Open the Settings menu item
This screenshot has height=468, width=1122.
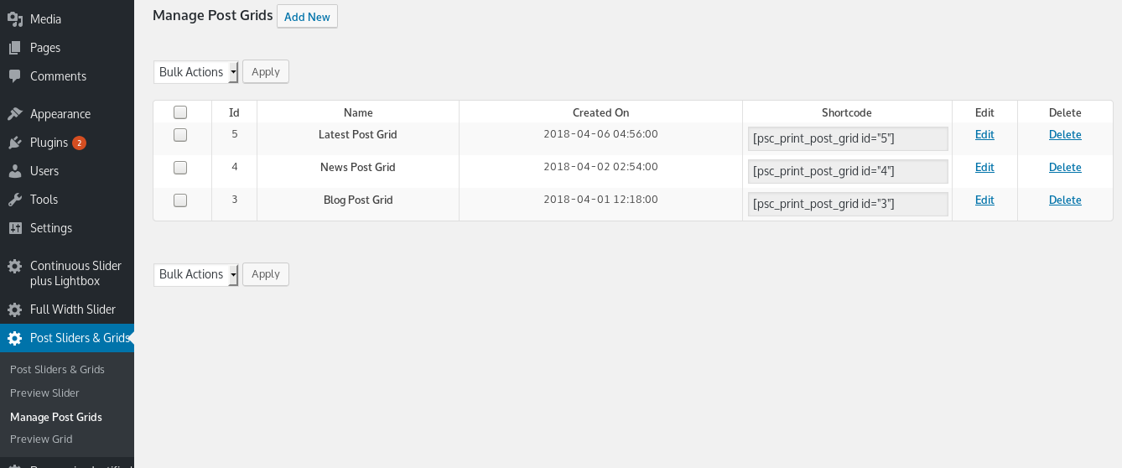click(x=51, y=228)
